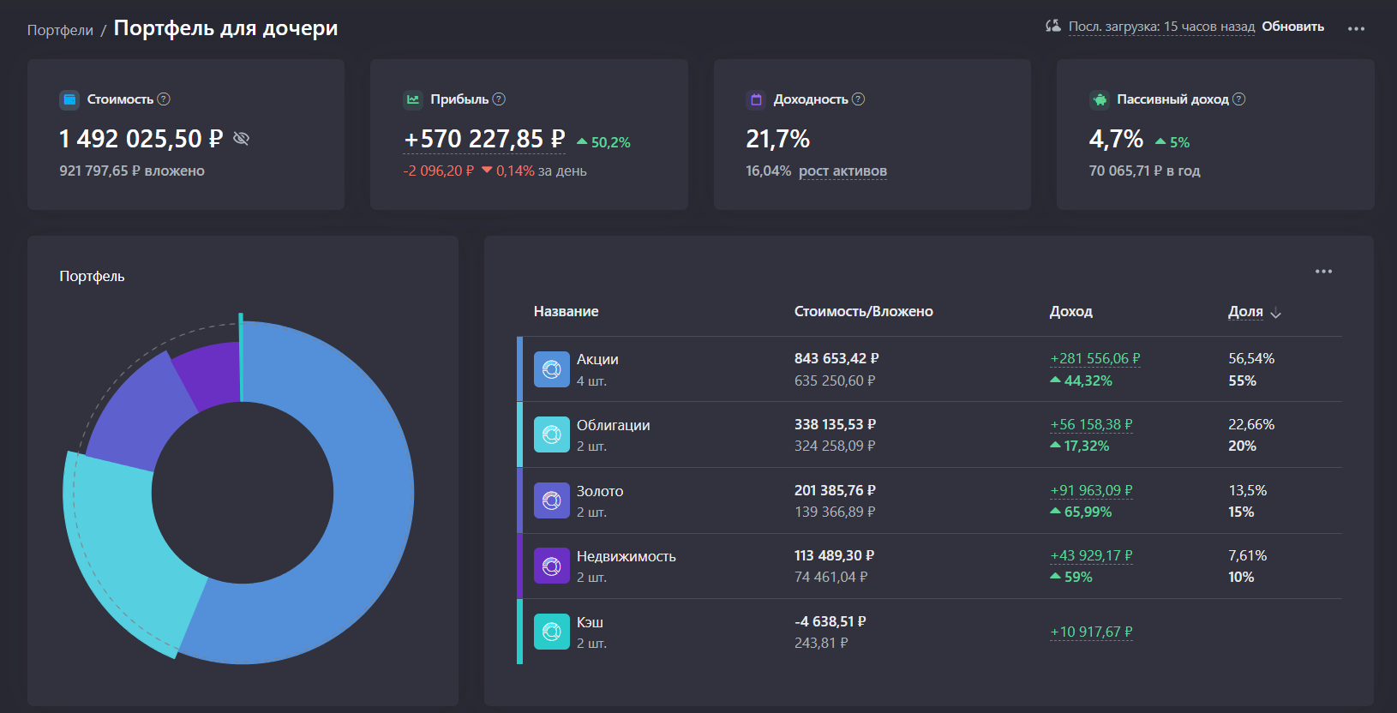Open the Акции asset category
The height and width of the screenshot is (713, 1397).
tap(597, 359)
